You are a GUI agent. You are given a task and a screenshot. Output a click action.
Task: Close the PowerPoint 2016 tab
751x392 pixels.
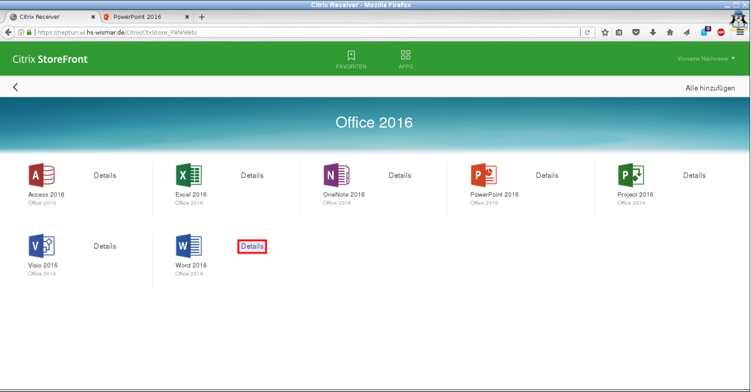[187, 17]
